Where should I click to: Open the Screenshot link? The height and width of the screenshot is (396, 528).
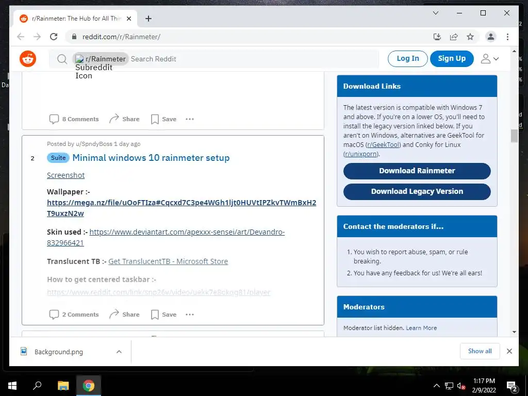pyautogui.click(x=65, y=175)
